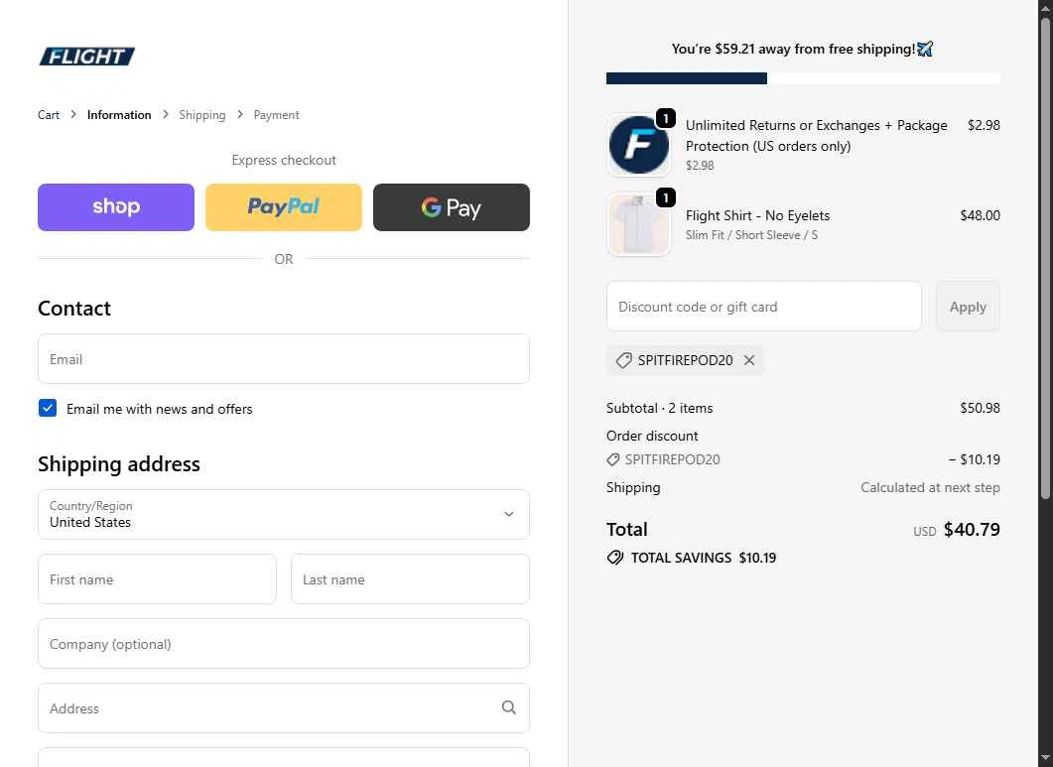
Task: Click the FLIGHT store logo
Action: [x=86, y=57]
